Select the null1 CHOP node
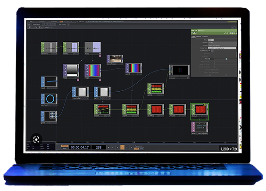Viewport: 266px width, 191px height. click(x=93, y=48)
